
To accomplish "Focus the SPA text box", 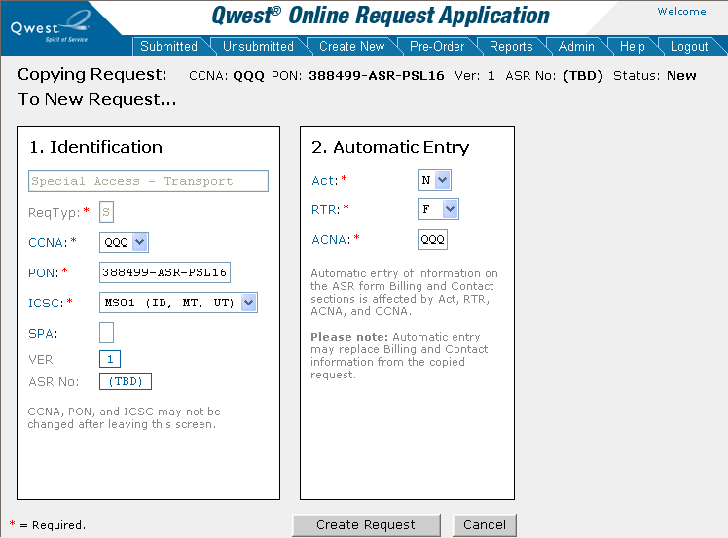I will [x=106, y=333].
